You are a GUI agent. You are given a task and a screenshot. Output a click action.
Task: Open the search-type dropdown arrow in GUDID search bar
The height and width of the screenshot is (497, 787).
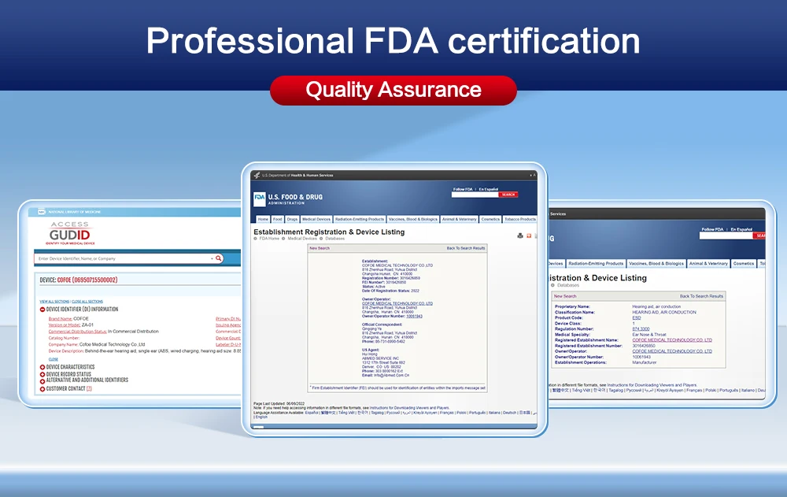click(x=212, y=258)
